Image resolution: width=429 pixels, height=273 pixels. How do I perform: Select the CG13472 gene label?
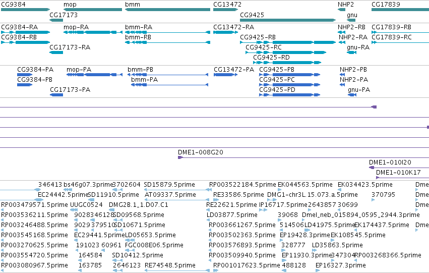227,5
